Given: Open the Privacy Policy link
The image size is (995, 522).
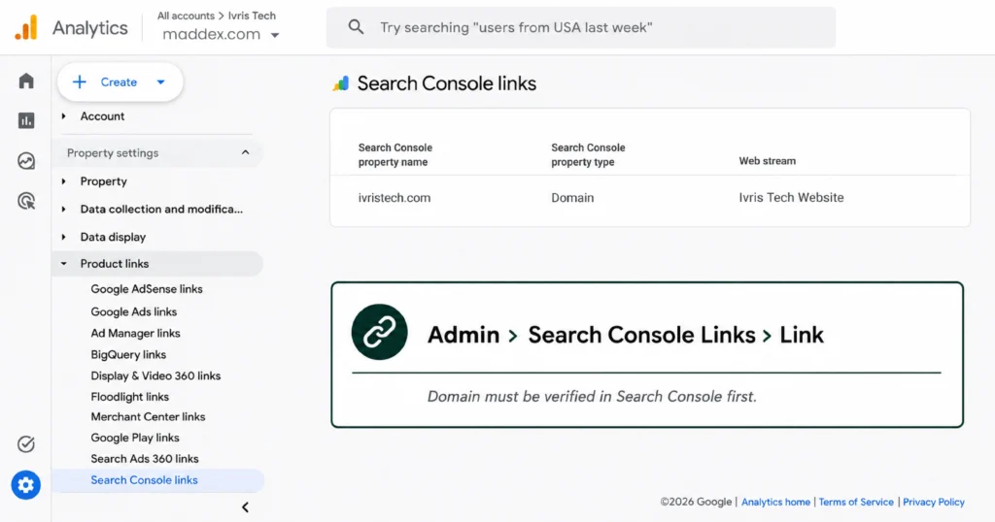Looking at the screenshot, I should (934, 502).
